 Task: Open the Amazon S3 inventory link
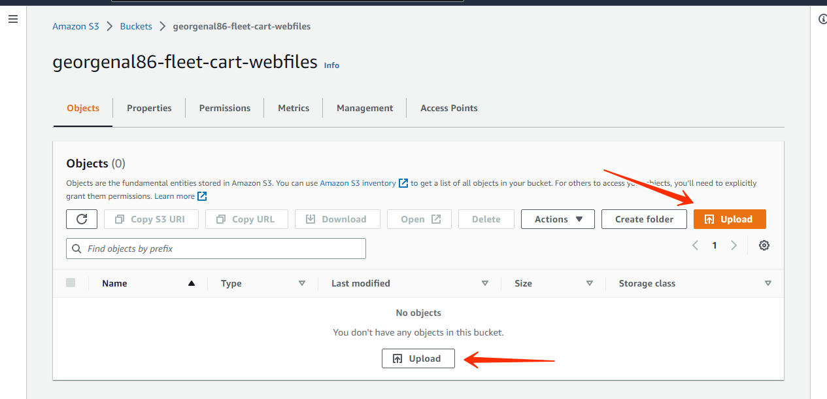click(x=358, y=183)
